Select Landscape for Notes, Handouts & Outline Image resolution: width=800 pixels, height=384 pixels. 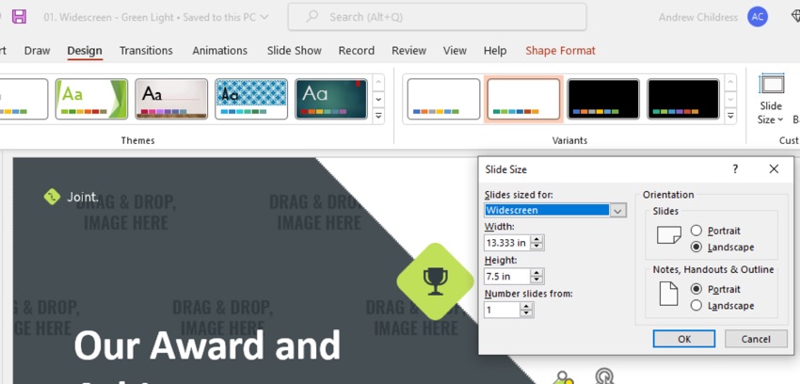coord(696,306)
